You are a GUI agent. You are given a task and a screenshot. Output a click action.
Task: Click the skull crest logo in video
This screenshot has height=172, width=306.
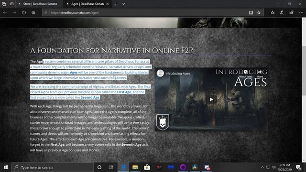[163, 122]
